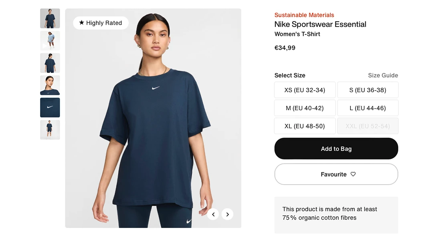The width and height of the screenshot is (441, 242).
Task: Choose size S (EU 36-38)
Action: [368, 90]
